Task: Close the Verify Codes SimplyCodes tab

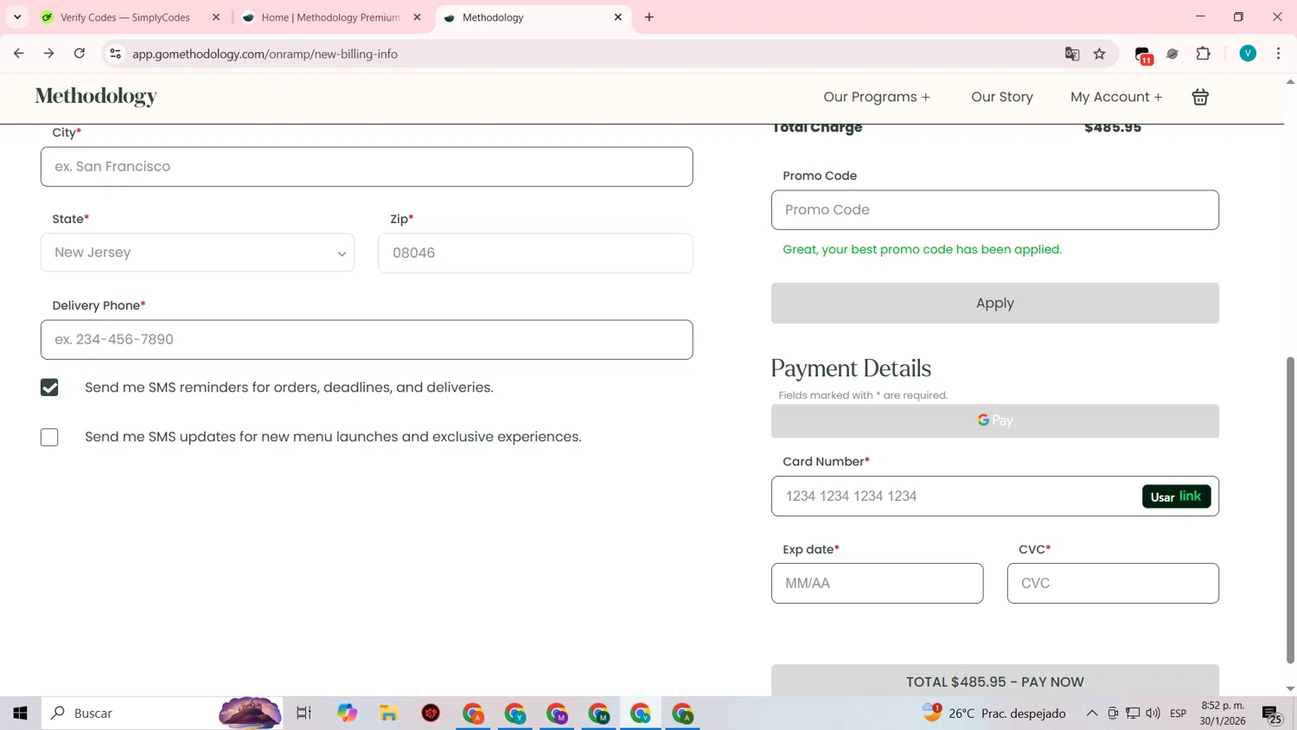Action: 216,17
